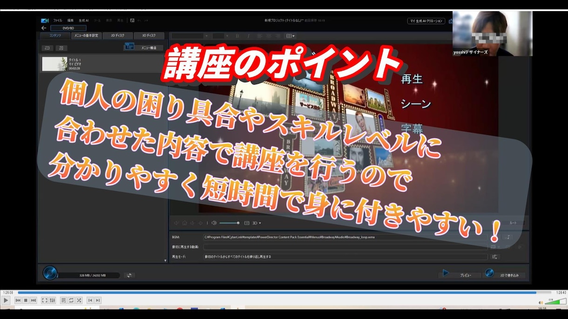Viewport: 568px width, 319px height.
Task: Switch to the 3D ディスク tab
Action: (149, 36)
